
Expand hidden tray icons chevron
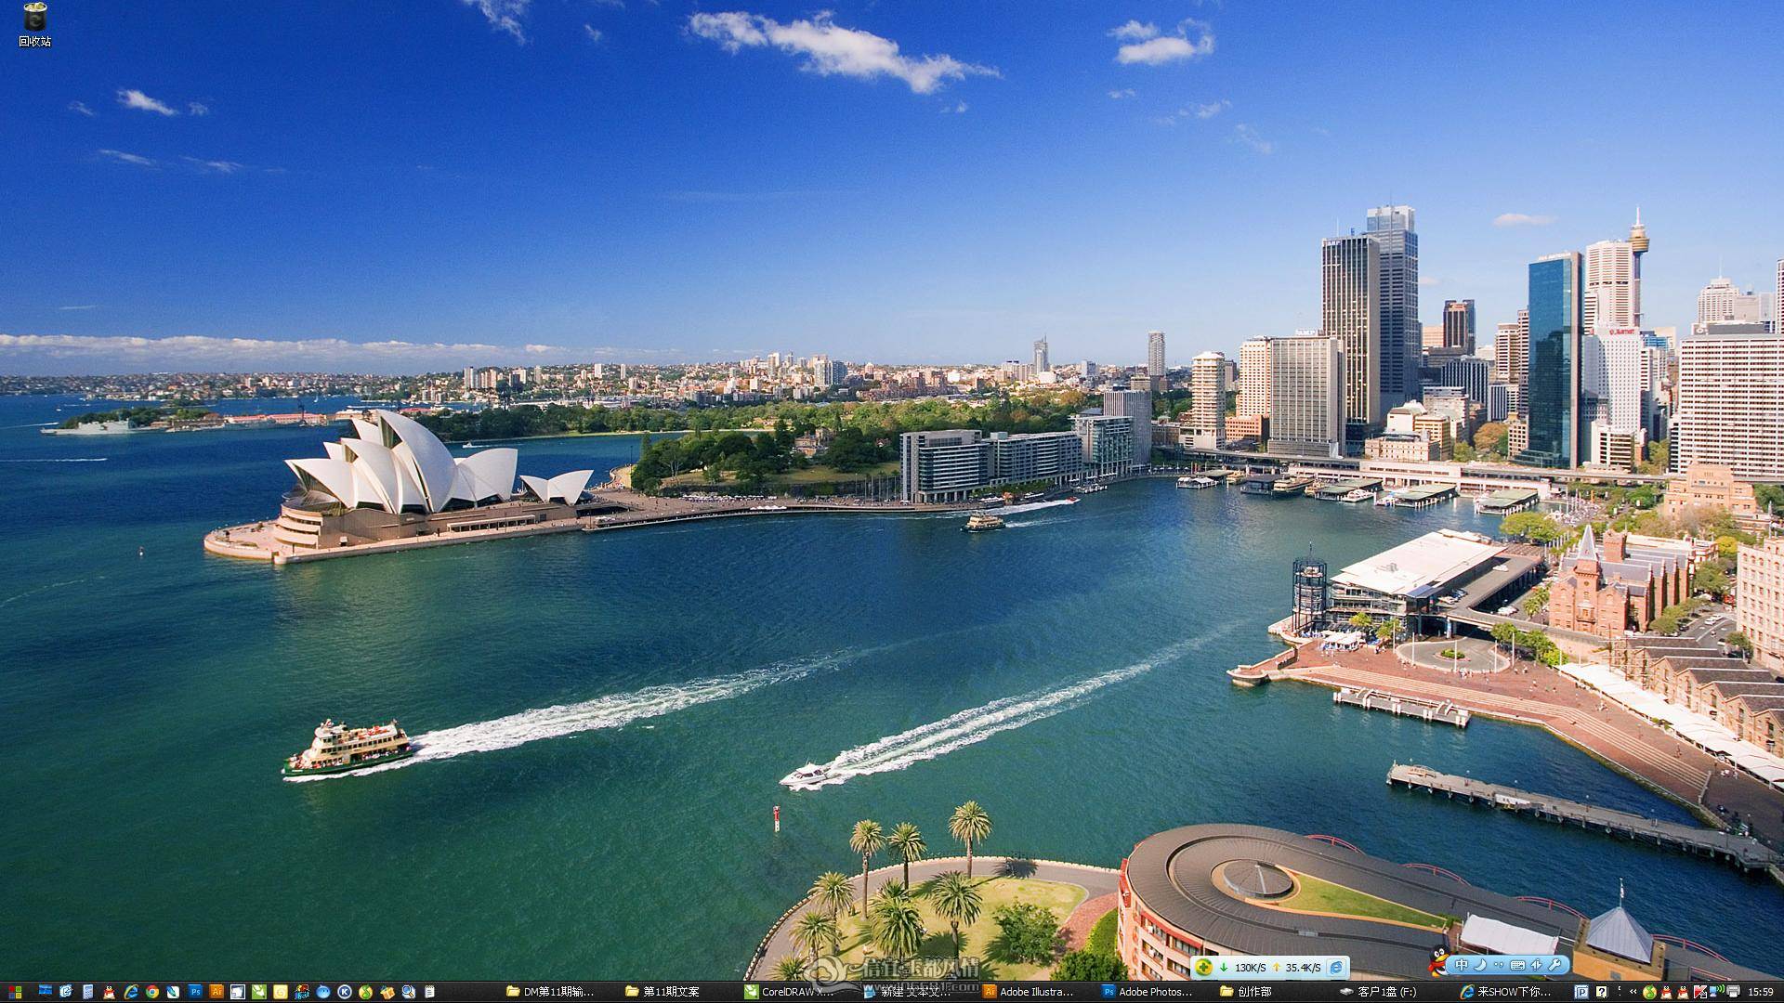tap(1633, 992)
